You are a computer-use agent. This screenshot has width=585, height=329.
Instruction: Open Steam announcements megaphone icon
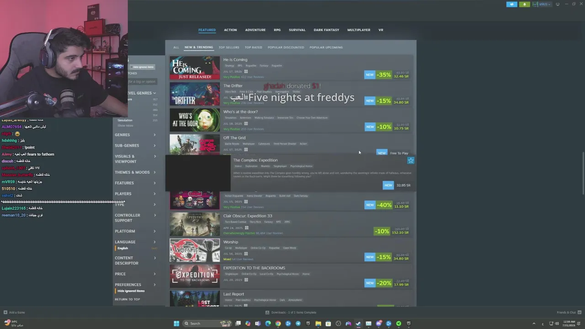coord(511,4)
